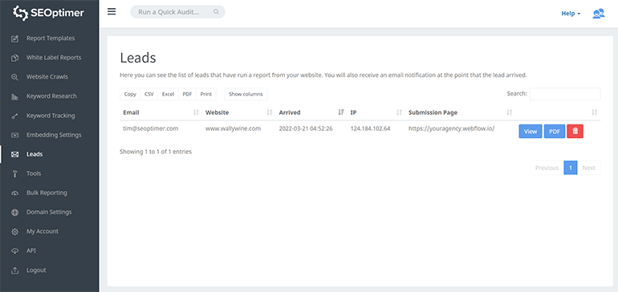Click the SEOptimer logo
Screen dimensions: 618x292
click(x=48, y=13)
